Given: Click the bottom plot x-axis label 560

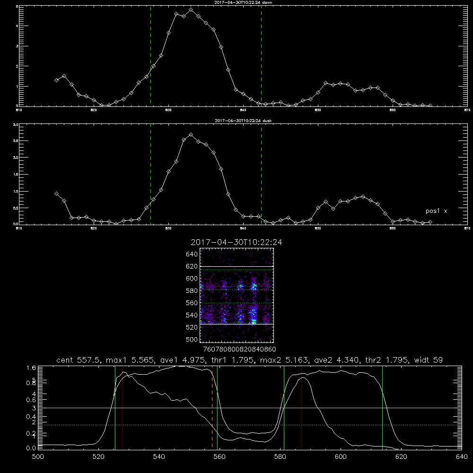Looking at the screenshot, I should (x=219, y=457).
